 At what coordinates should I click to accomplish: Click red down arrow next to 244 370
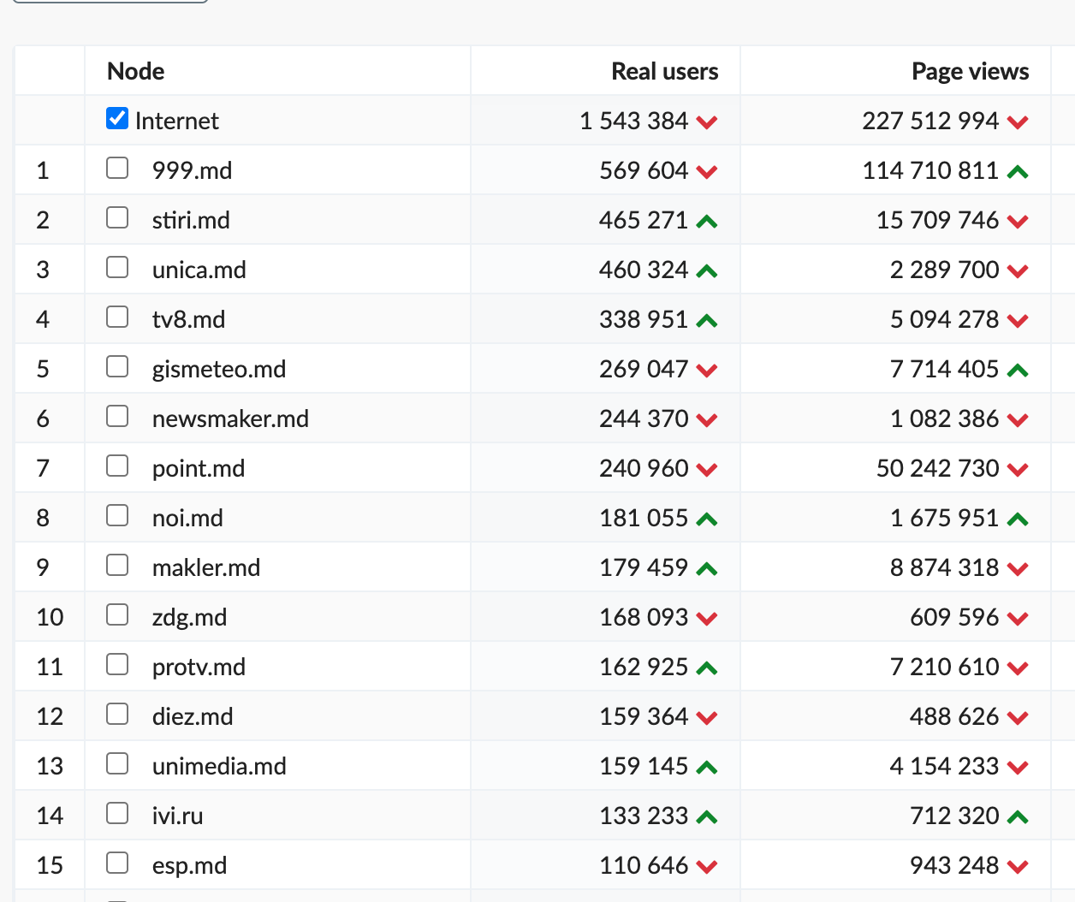coord(707,420)
